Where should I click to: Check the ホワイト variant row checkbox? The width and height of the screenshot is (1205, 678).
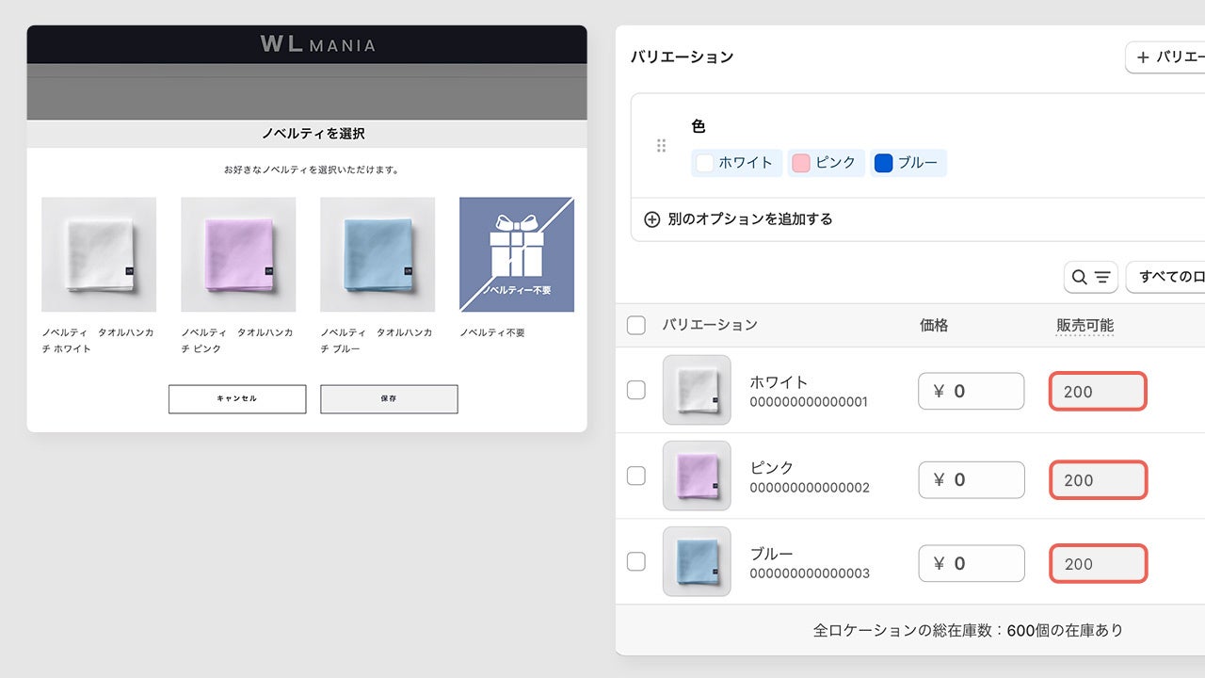click(x=636, y=390)
